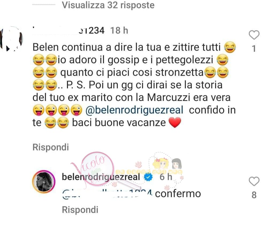Click the red heart emoji after 'vacanze'
This screenshot has width=271, height=225.
click(175, 122)
